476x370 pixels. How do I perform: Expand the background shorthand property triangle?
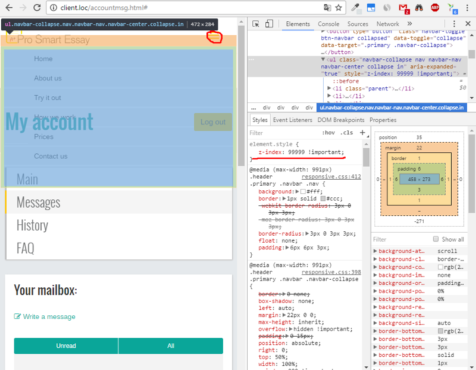coord(297,191)
